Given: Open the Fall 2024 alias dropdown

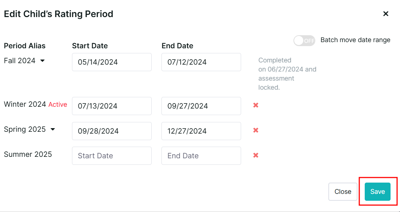Looking at the screenshot, I should pos(42,61).
